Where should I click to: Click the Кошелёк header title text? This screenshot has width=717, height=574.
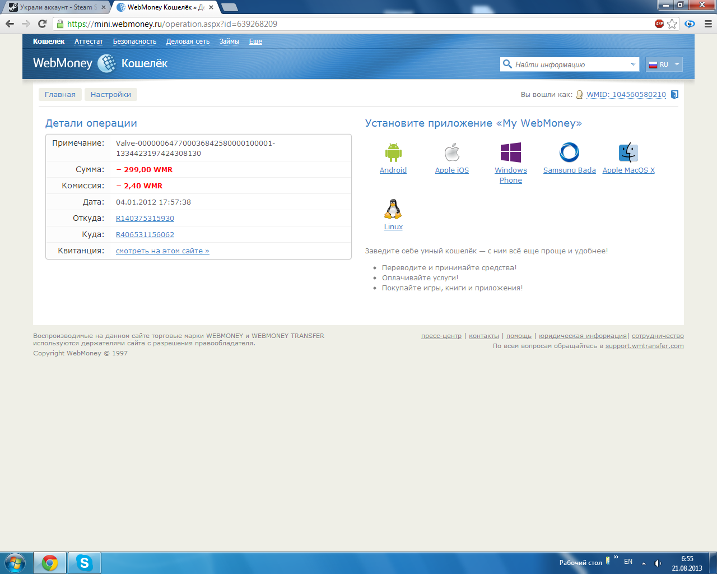145,63
